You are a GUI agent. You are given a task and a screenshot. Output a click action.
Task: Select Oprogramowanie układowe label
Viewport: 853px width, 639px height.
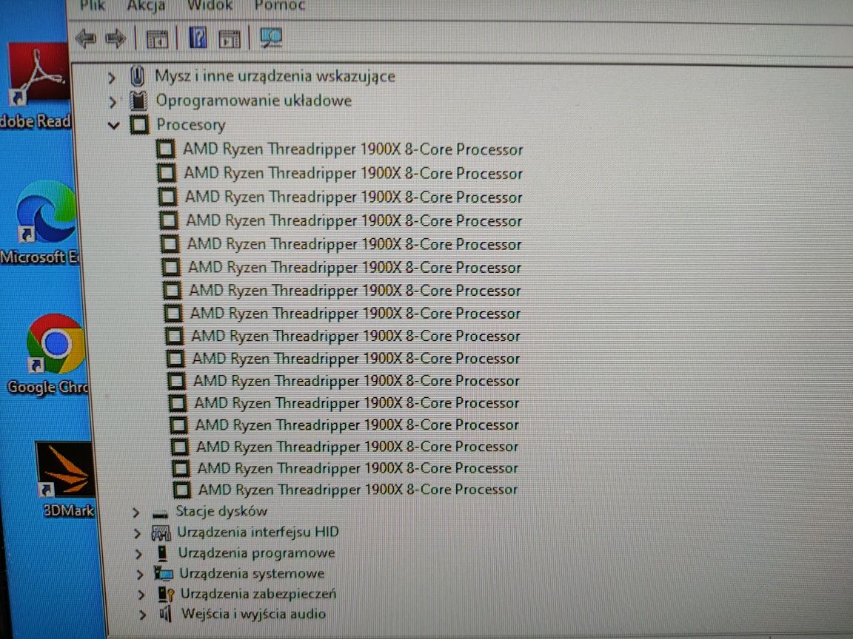click(x=253, y=101)
